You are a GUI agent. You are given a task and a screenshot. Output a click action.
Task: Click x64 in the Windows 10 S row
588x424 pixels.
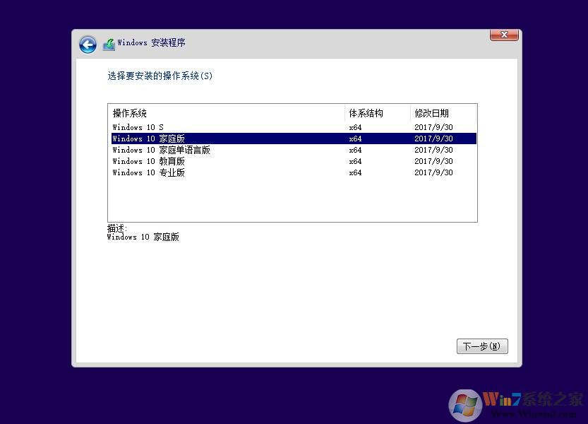tap(355, 127)
